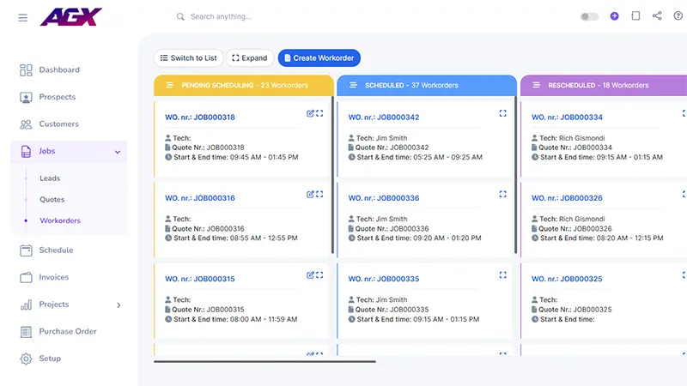Image resolution: width=687 pixels, height=386 pixels.
Task: Collapse the Jobs section in the sidebar
Action: (118, 152)
